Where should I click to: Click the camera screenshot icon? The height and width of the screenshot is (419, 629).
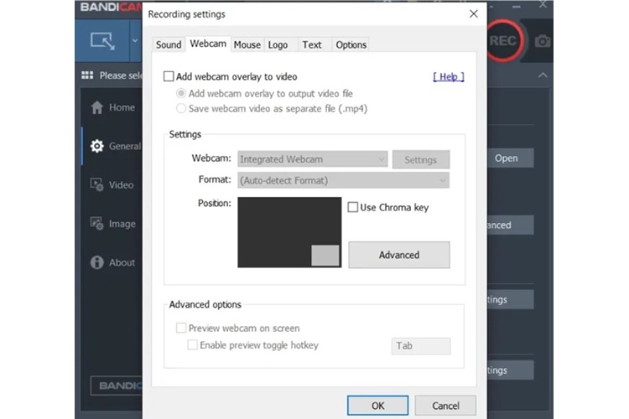pos(543,41)
